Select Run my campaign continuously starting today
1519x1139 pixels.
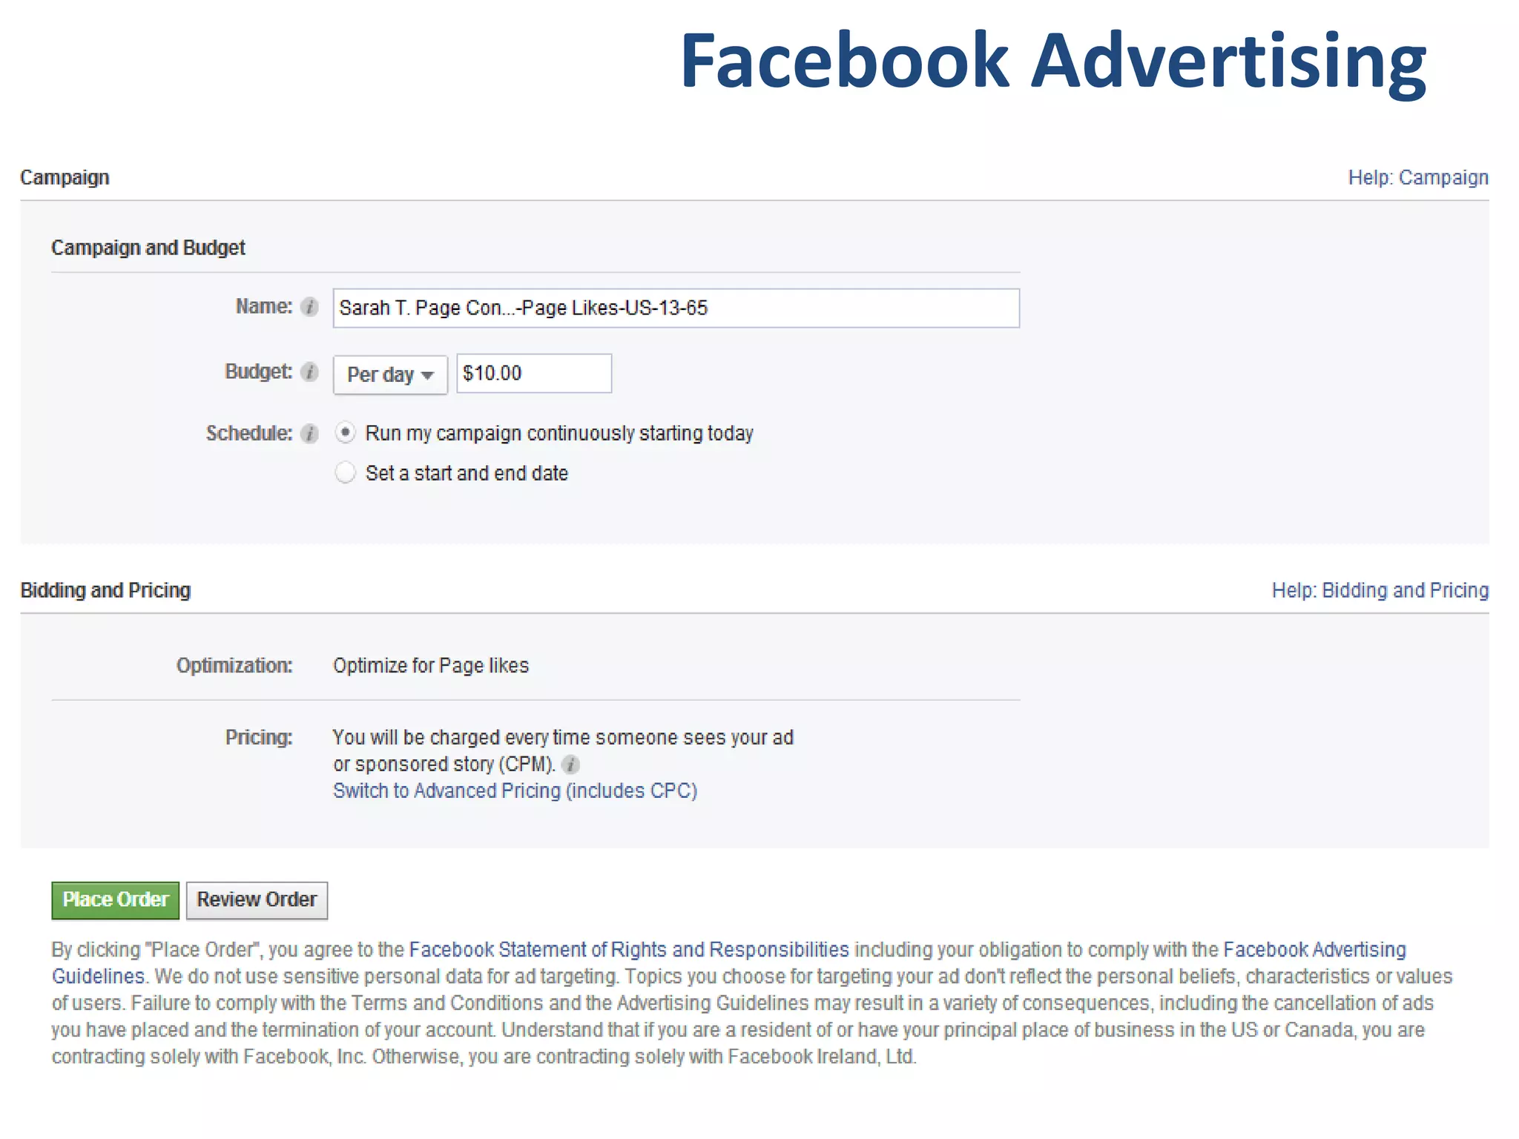point(346,433)
